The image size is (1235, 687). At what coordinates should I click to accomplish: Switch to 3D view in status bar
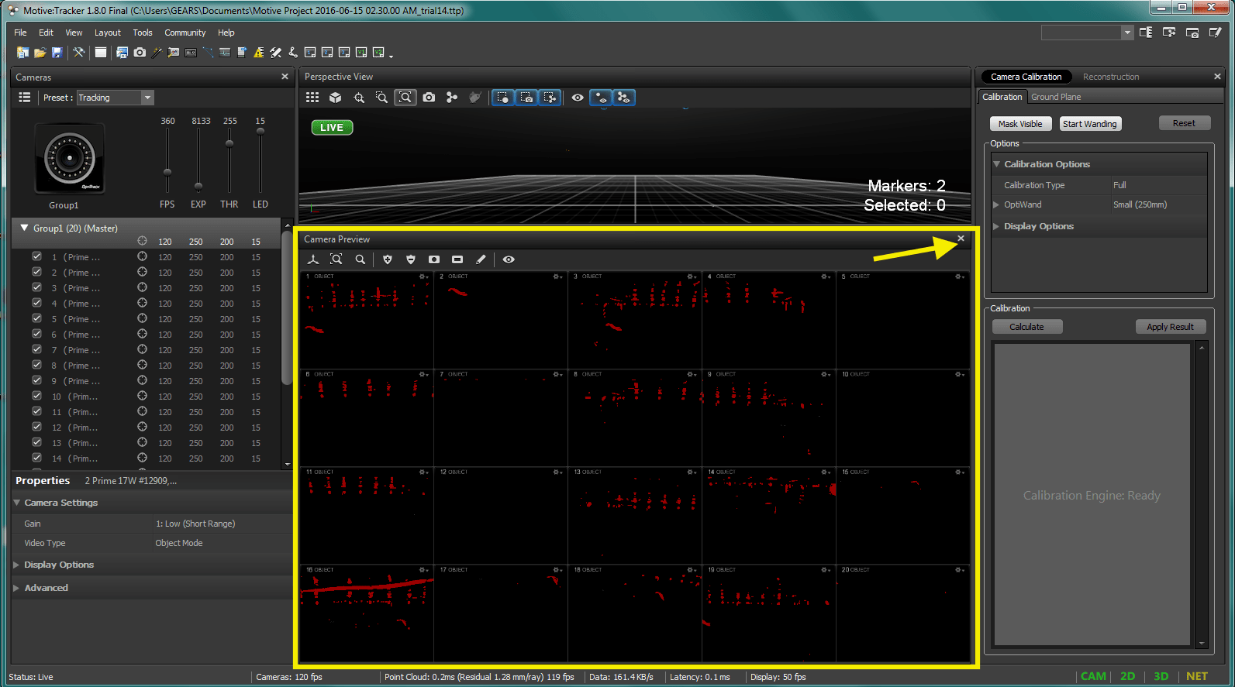(1161, 676)
